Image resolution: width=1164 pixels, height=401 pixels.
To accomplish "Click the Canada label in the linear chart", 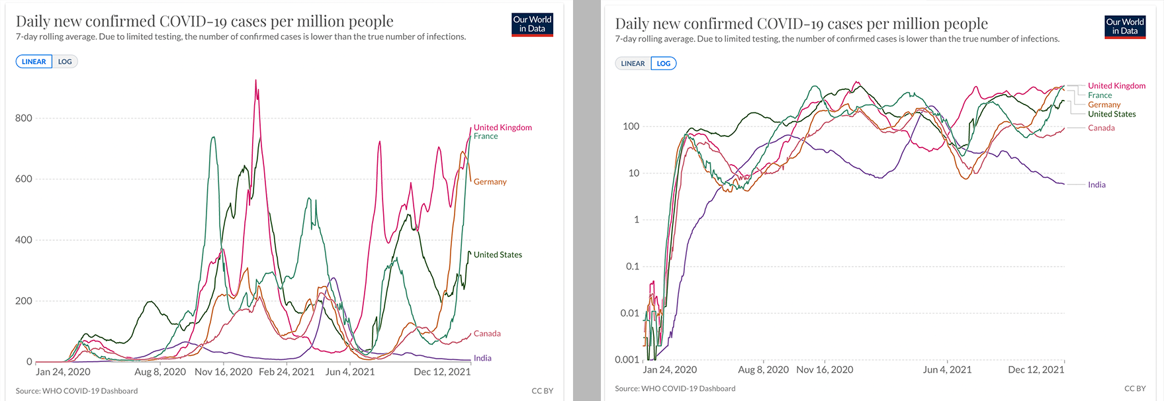I will pyautogui.click(x=487, y=334).
